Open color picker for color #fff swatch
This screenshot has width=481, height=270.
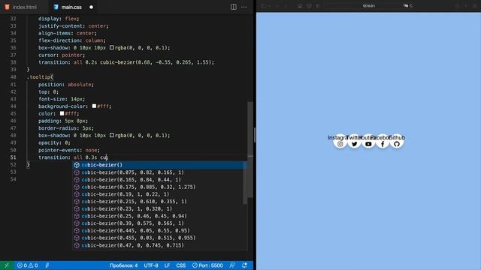pos(62,113)
